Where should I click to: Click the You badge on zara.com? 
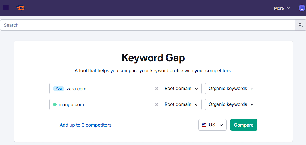(x=59, y=89)
